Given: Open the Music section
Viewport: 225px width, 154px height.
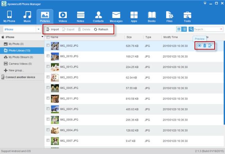Looking at the screenshot, I should [27, 17].
